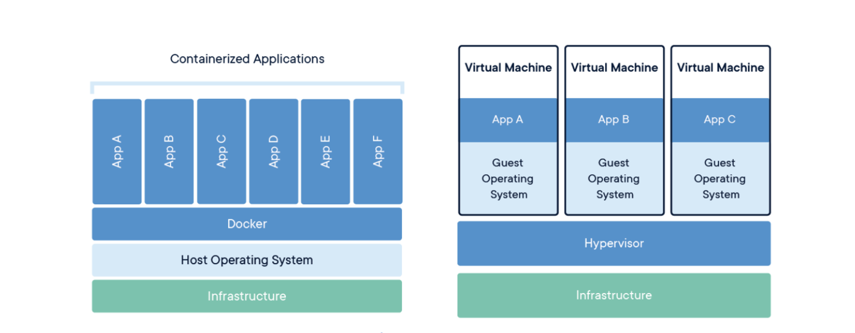Click the App F container block

pos(378,152)
